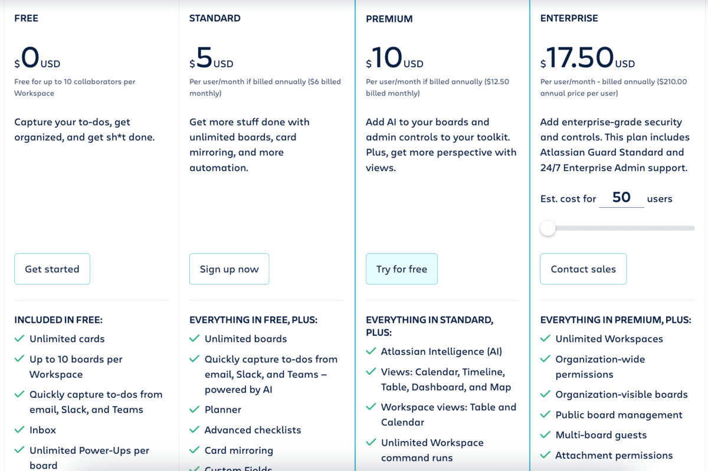This screenshot has width=708, height=471.
Task: Click the checkmark next to Atlassian Intelligence (AI)
Action: click(x=371, y=352)
